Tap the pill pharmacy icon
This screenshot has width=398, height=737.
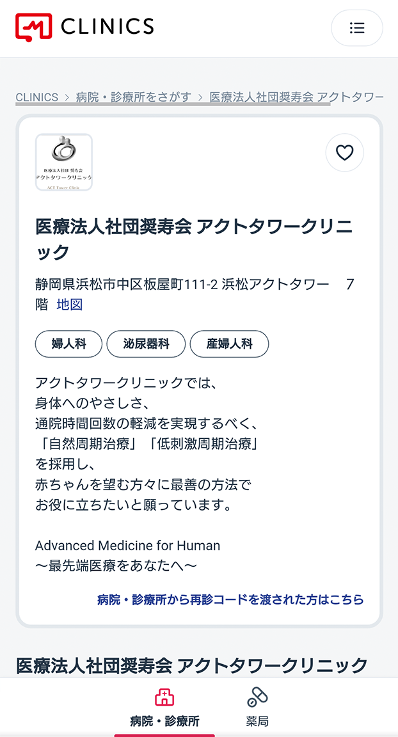(x=257, y=697)
